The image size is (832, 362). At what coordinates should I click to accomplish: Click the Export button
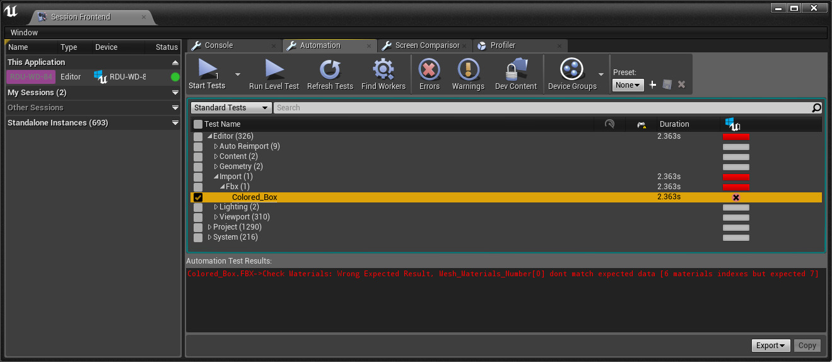771,345
